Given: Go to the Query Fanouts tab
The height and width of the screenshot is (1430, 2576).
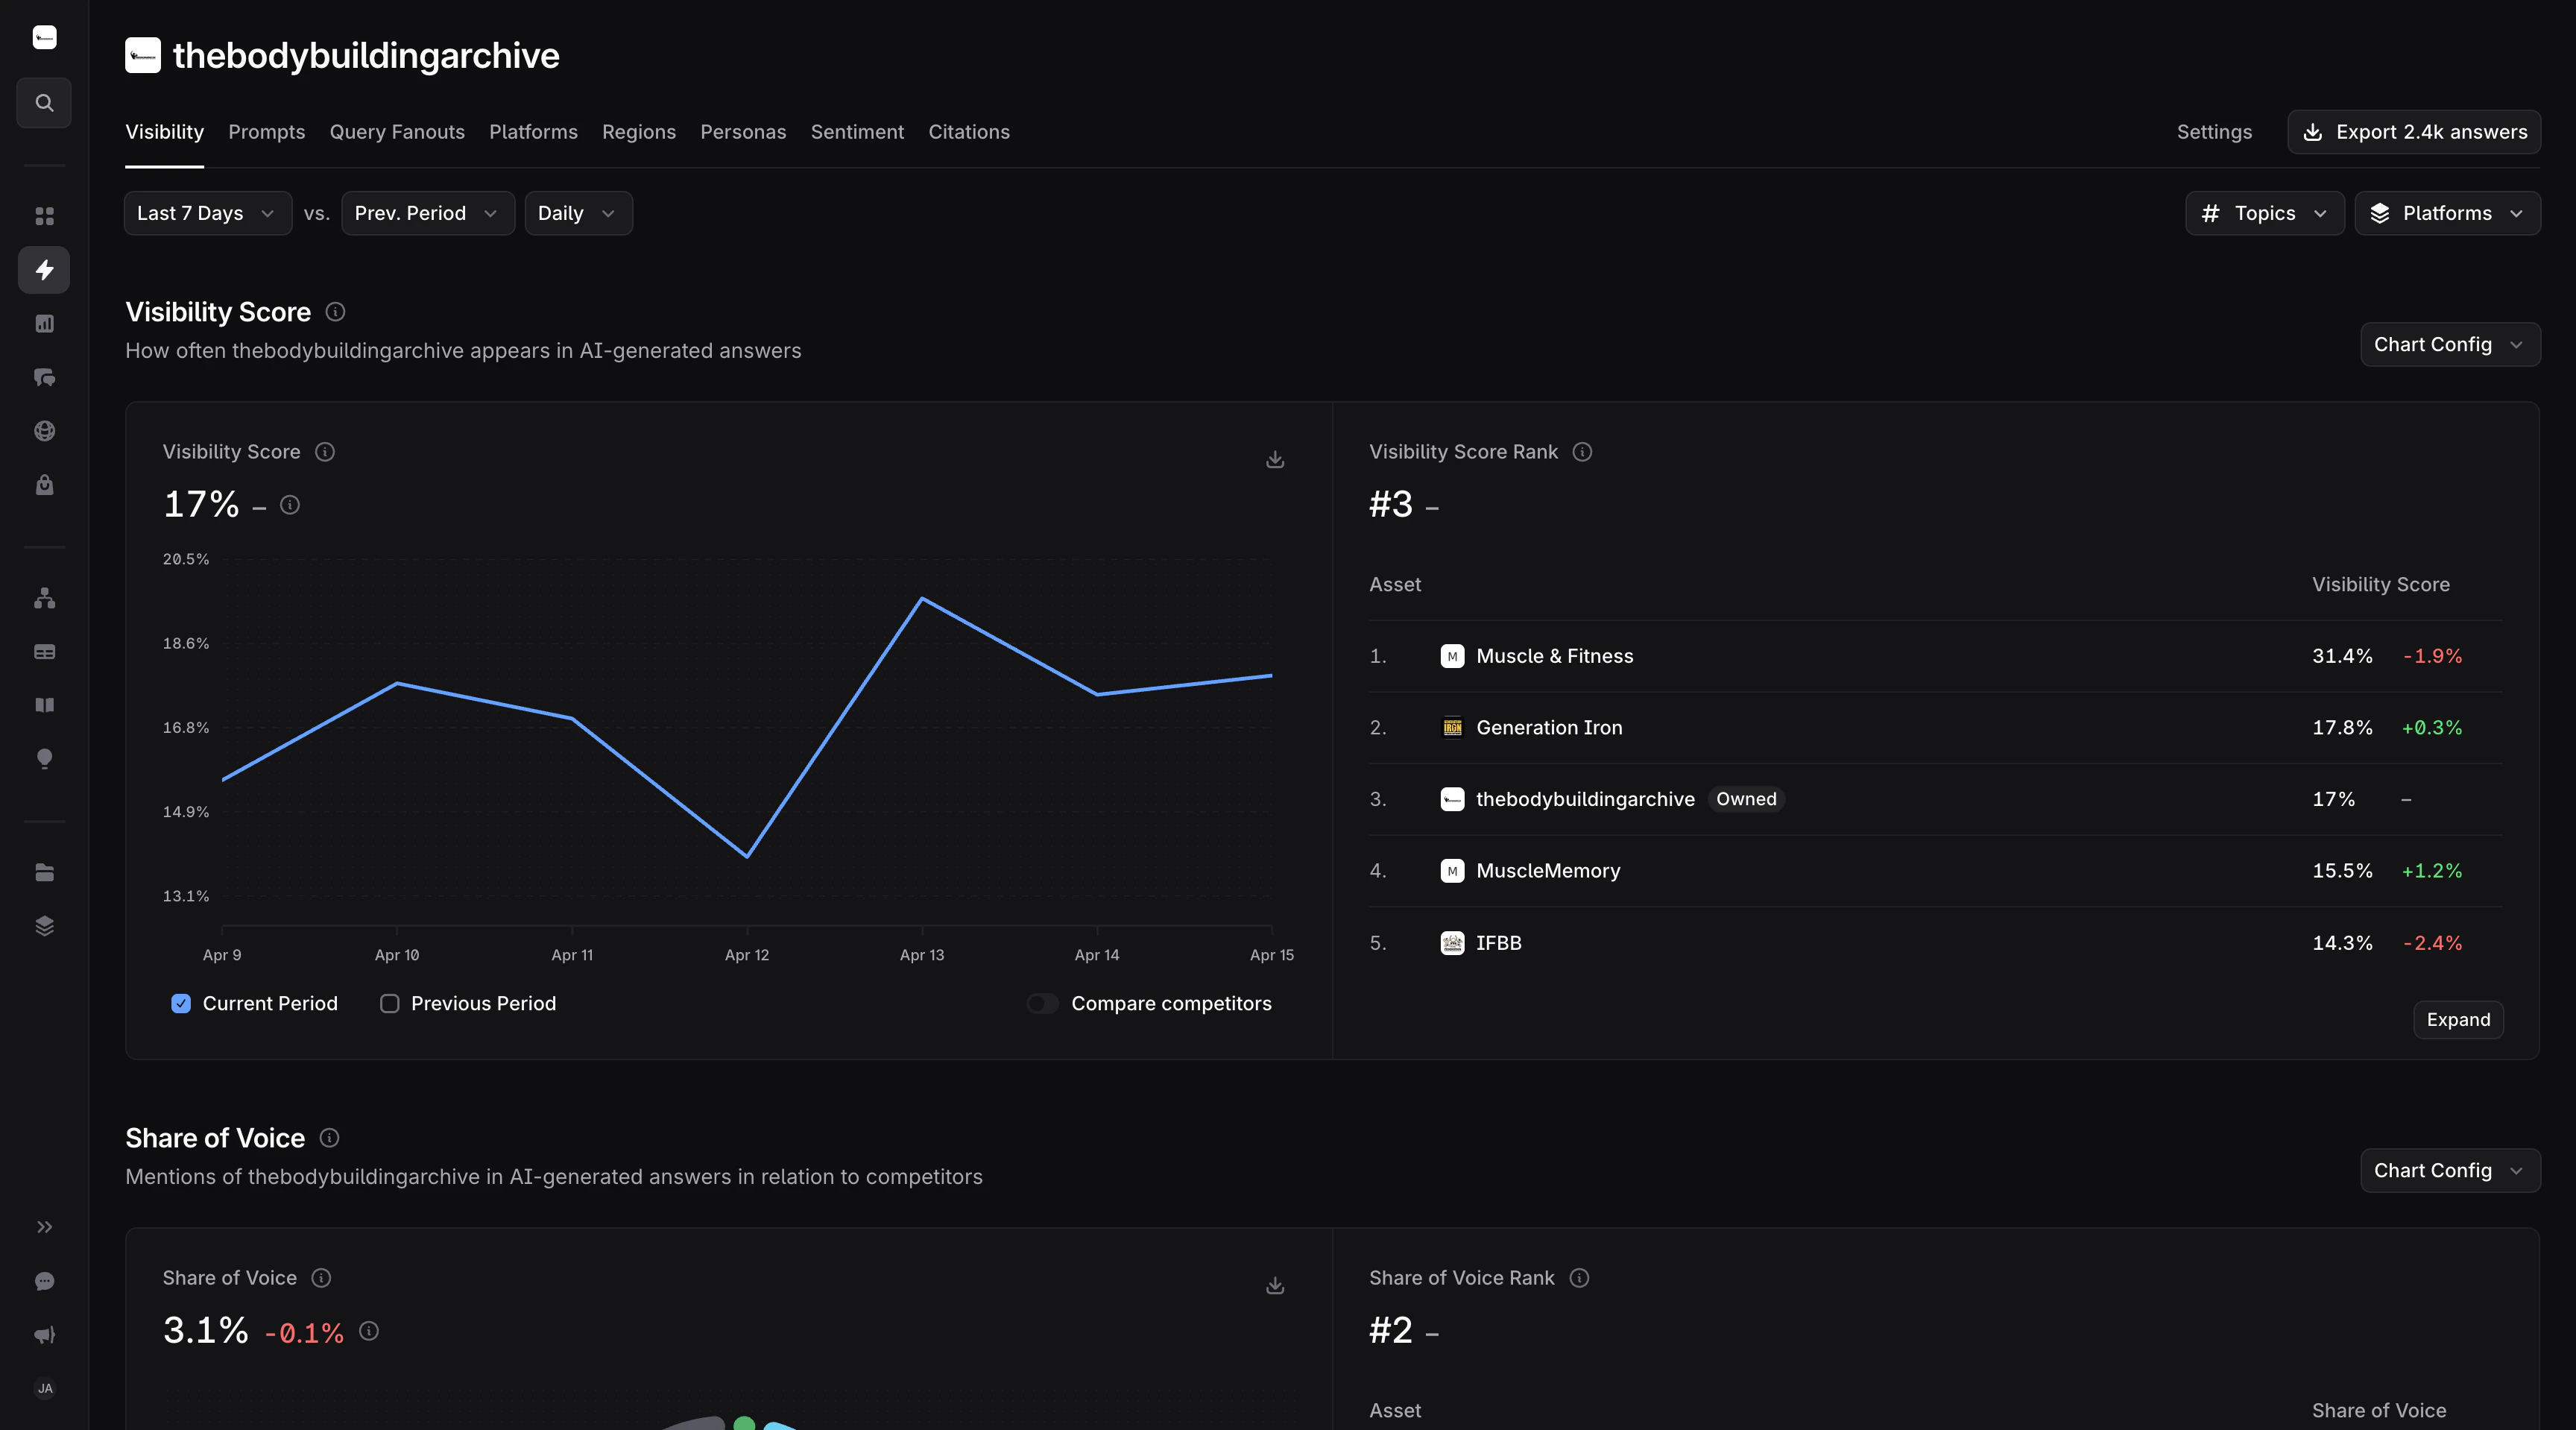Looking at the screenshot, I should click(397, 132).
